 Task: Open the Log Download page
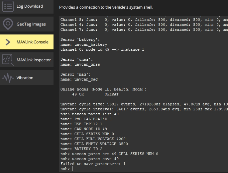click(27, 7)
